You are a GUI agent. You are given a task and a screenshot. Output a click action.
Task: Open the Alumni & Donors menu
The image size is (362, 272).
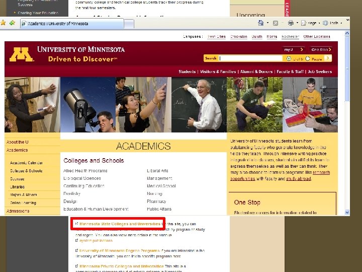[256, 72]
